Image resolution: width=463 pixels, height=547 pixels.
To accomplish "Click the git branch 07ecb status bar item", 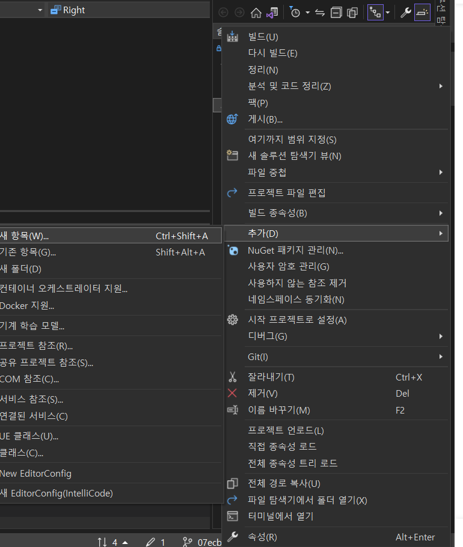I will (x=202, y=542).
